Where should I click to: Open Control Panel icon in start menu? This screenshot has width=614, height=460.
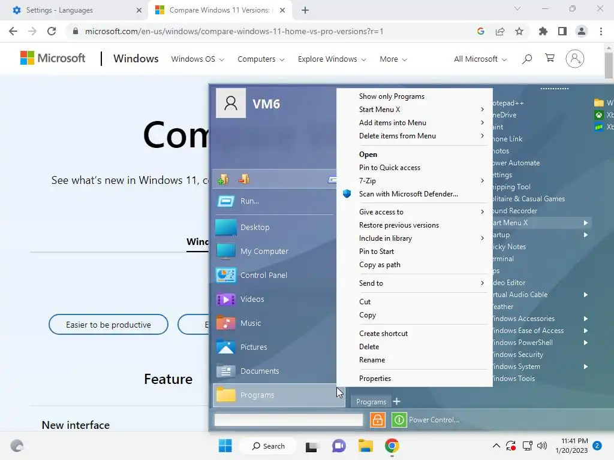coord(226,276)
